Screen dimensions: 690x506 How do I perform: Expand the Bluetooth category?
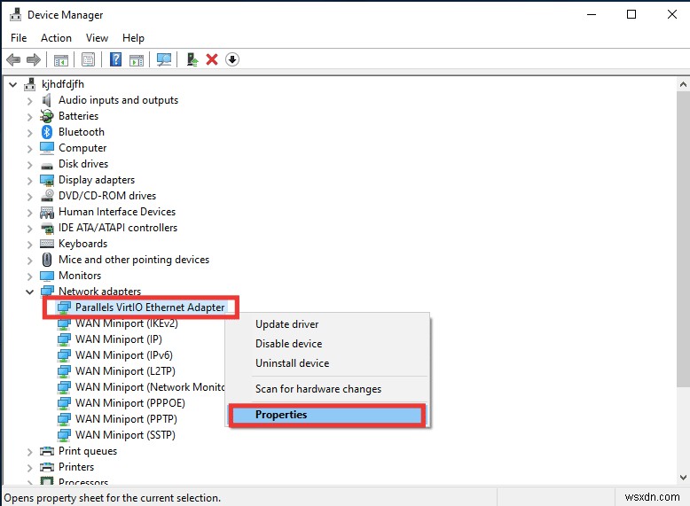(29, 133)
